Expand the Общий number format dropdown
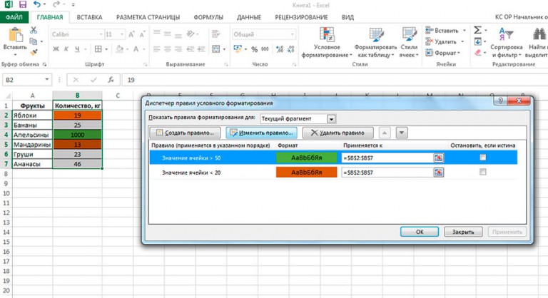This screenshot has height=298, width=548. click(x=292, y=34)
